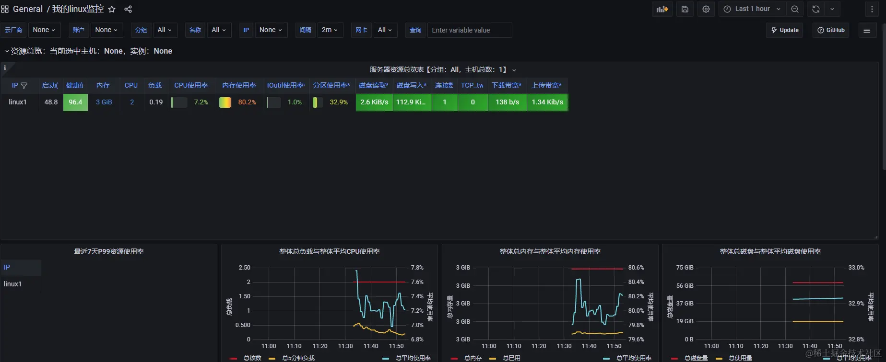Save the dashboard

tap(685, 9)
